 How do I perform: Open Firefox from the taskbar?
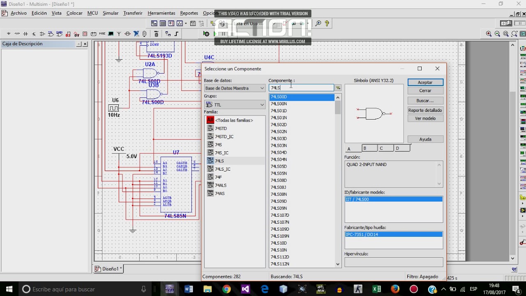[395, 289]
